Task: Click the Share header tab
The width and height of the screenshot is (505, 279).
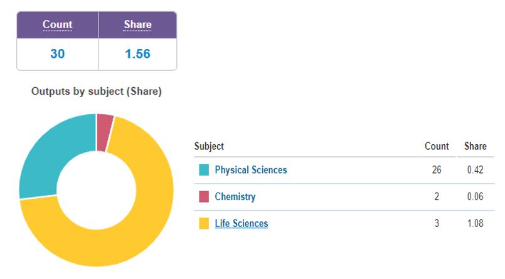Action: tap(137, 24)
